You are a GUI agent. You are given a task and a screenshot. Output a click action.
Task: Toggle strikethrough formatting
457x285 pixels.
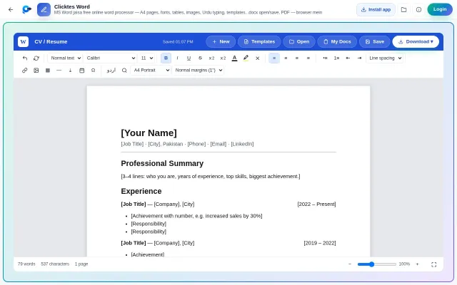(x=200, y=58)
